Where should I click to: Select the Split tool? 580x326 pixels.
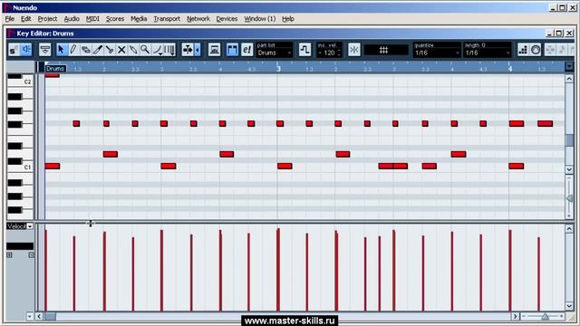tap(110, 50)
